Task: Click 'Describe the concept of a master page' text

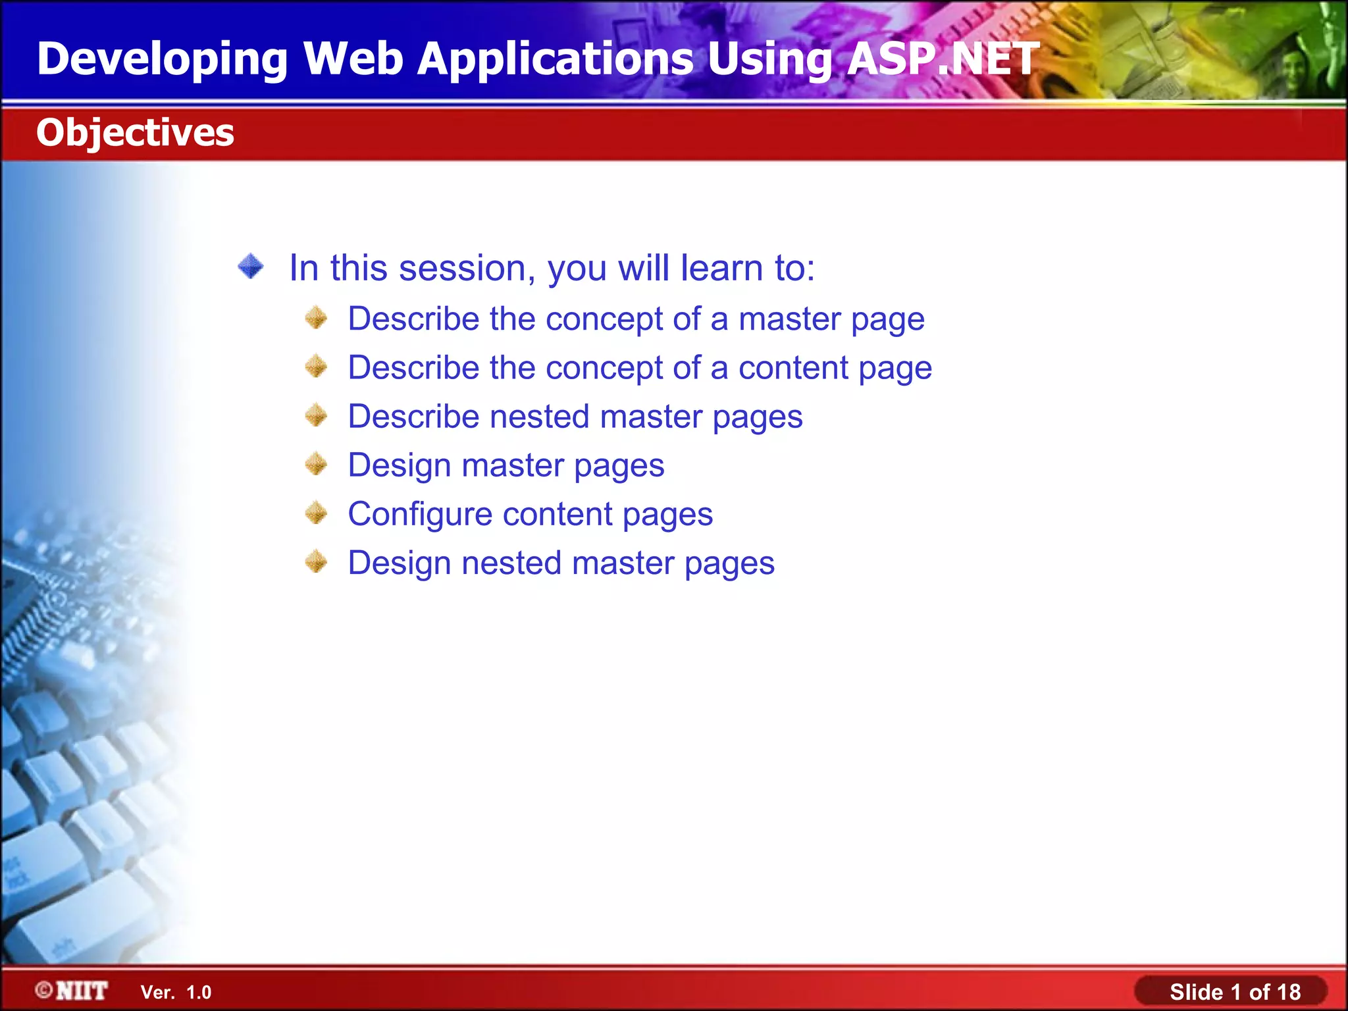Action: 636,319
